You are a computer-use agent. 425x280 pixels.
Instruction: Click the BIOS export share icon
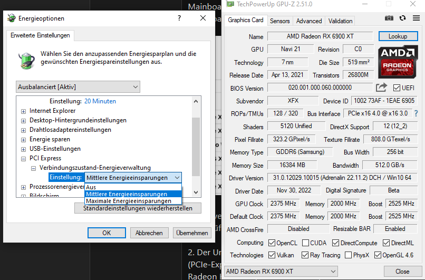[381, 88]
